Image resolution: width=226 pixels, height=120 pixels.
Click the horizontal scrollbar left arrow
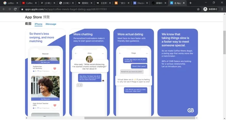26,118
